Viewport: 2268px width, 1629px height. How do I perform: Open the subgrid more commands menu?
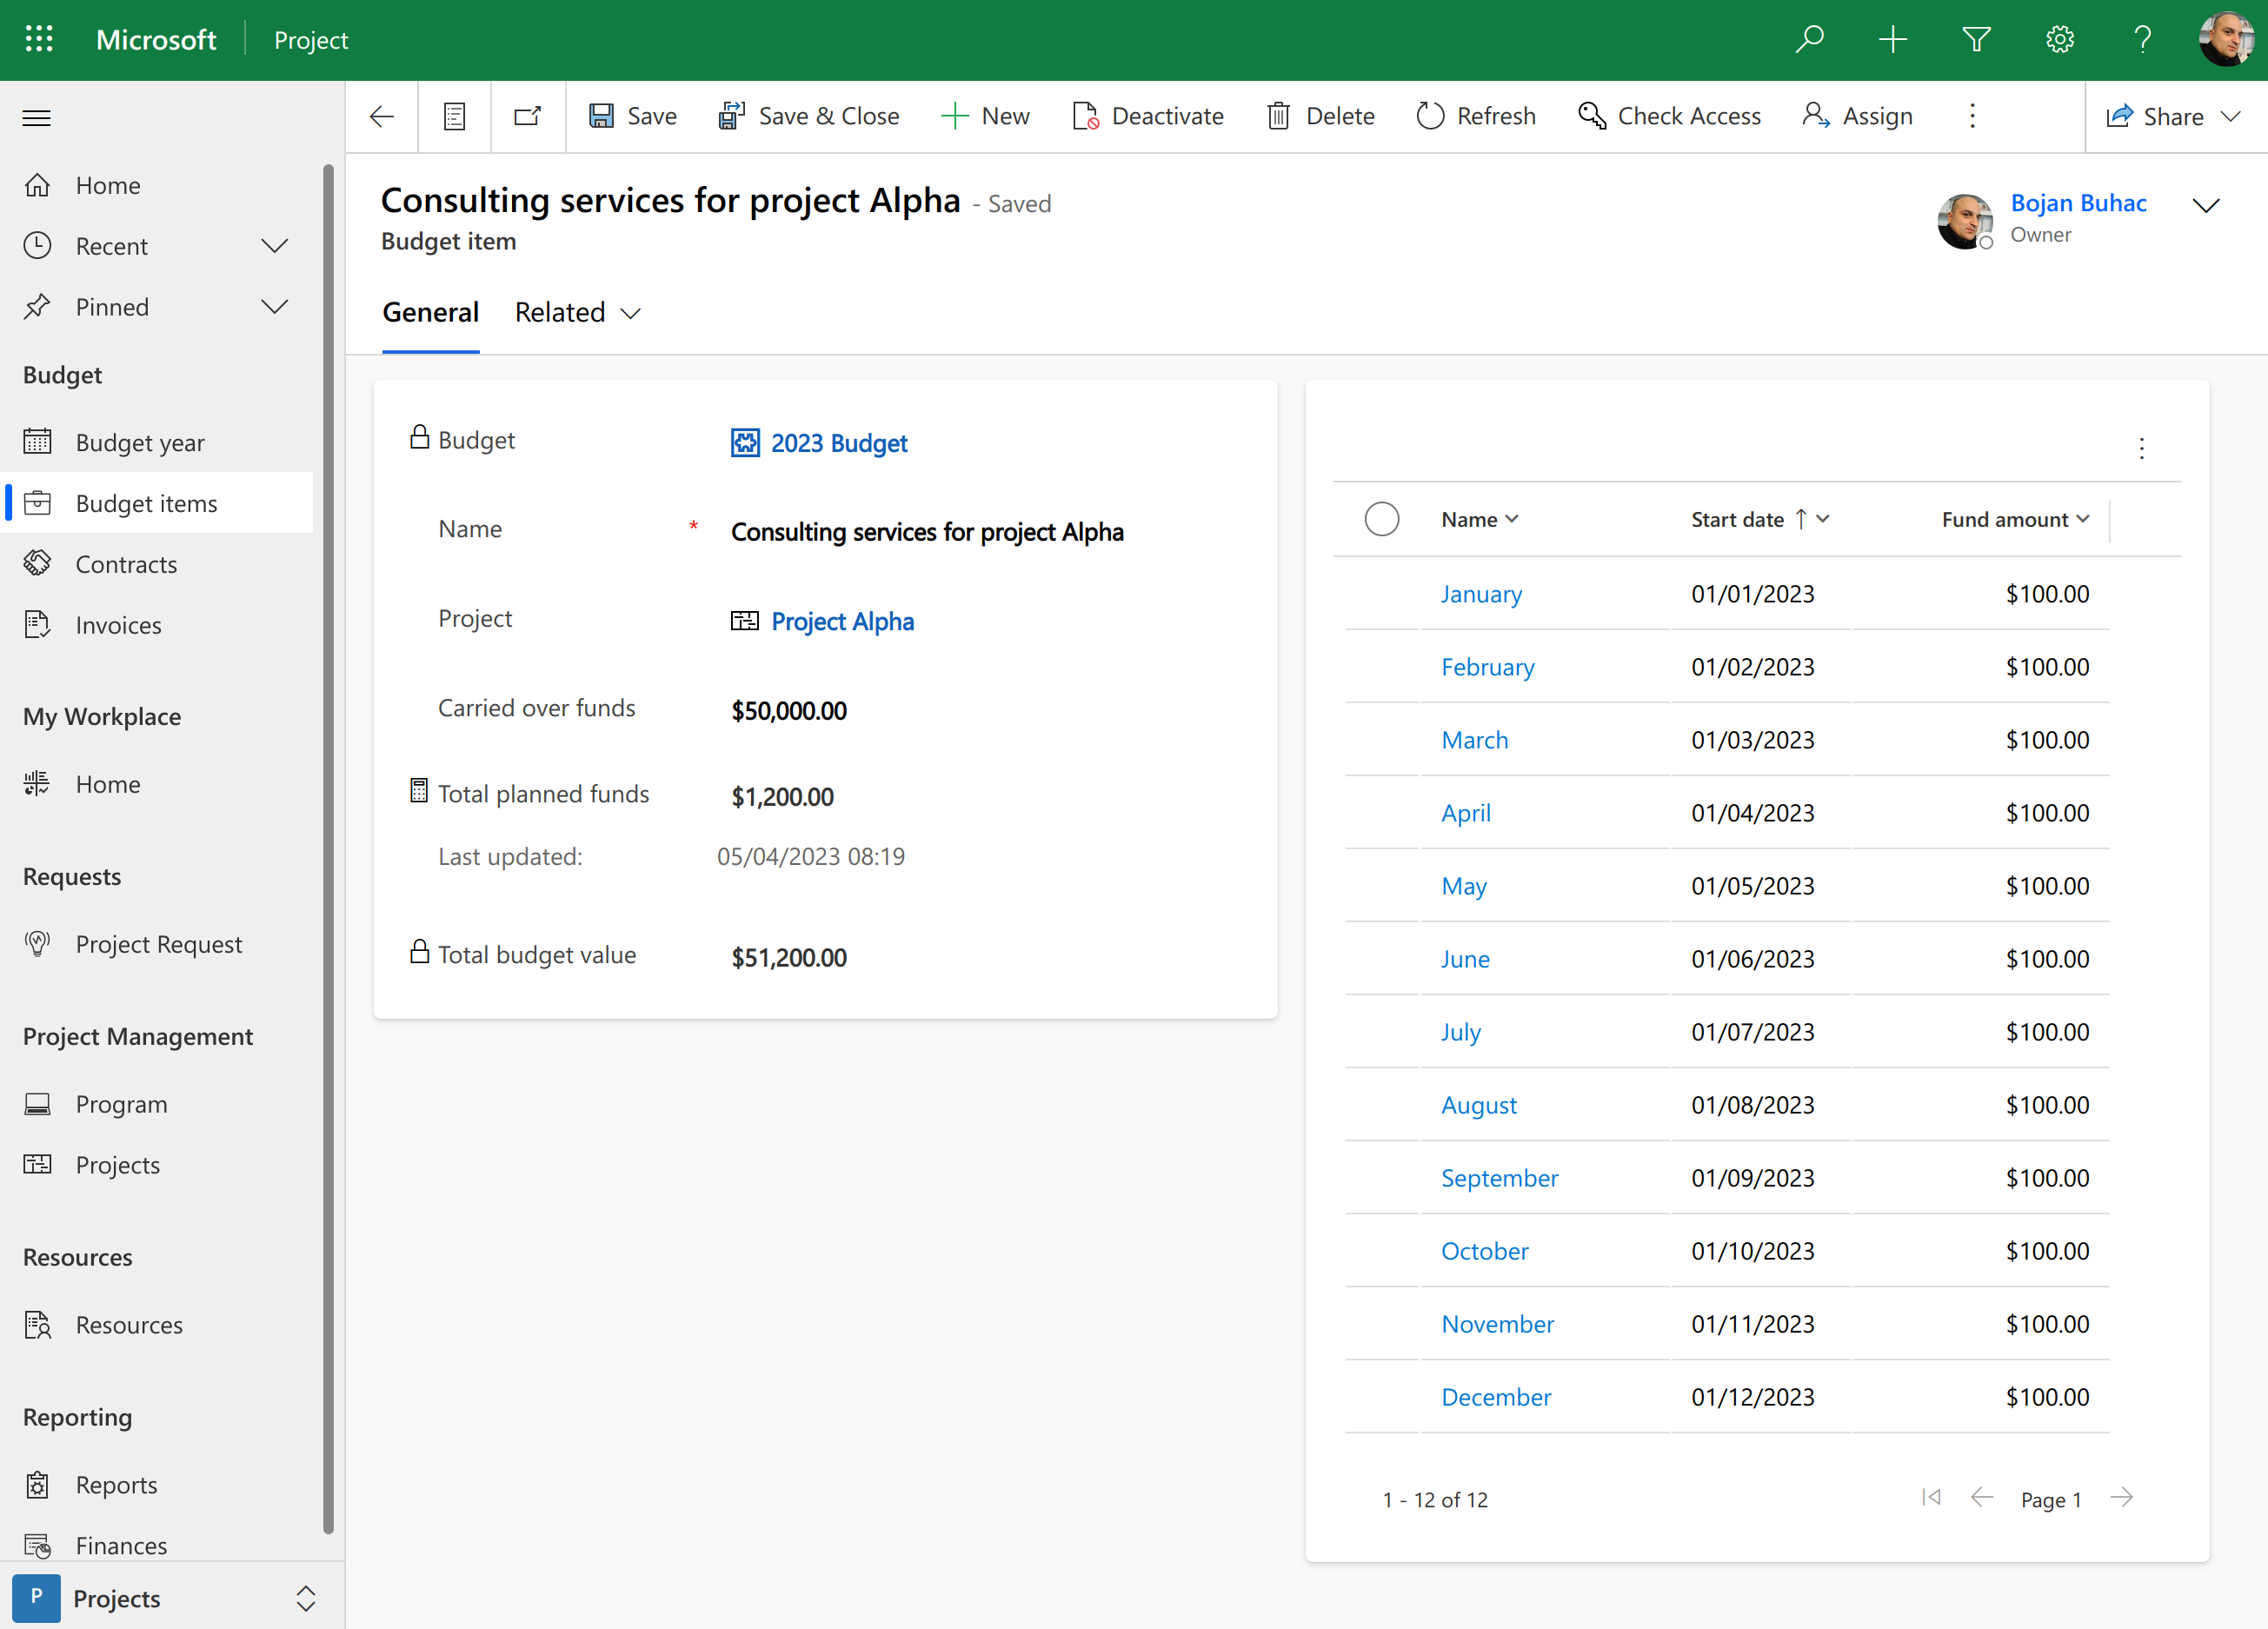2141,448
